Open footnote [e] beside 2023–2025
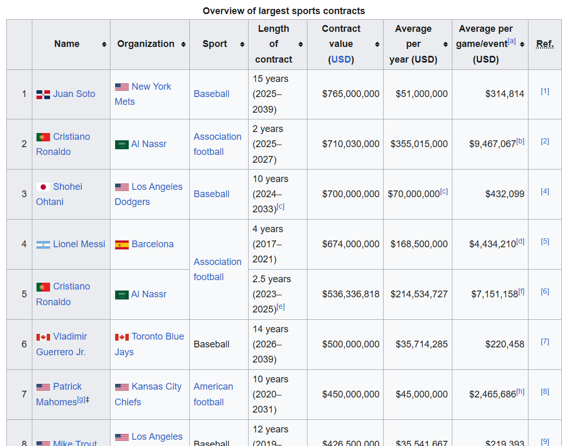This screenshot has width=566, height=446. [281, 307]
